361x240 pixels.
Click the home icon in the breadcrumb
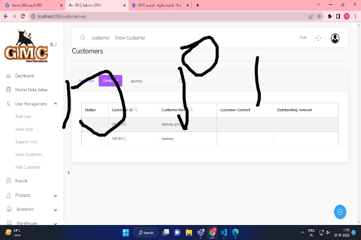pos(82,38)
